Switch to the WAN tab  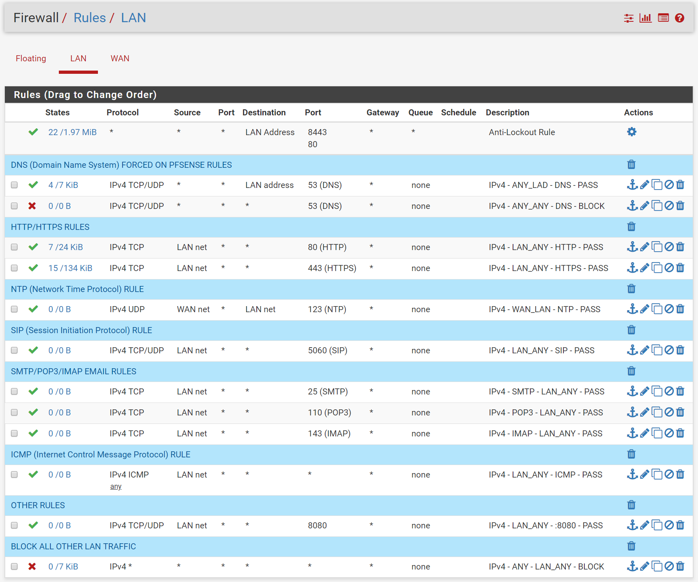120,58
